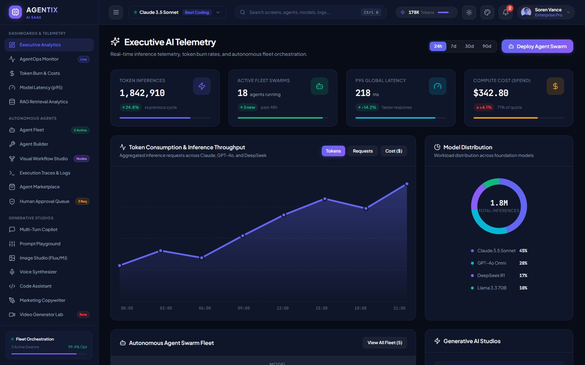Viewport: 585px width, 365px height.
Task: Open Video Generator Lab Beta item
Action: [49, 315]
